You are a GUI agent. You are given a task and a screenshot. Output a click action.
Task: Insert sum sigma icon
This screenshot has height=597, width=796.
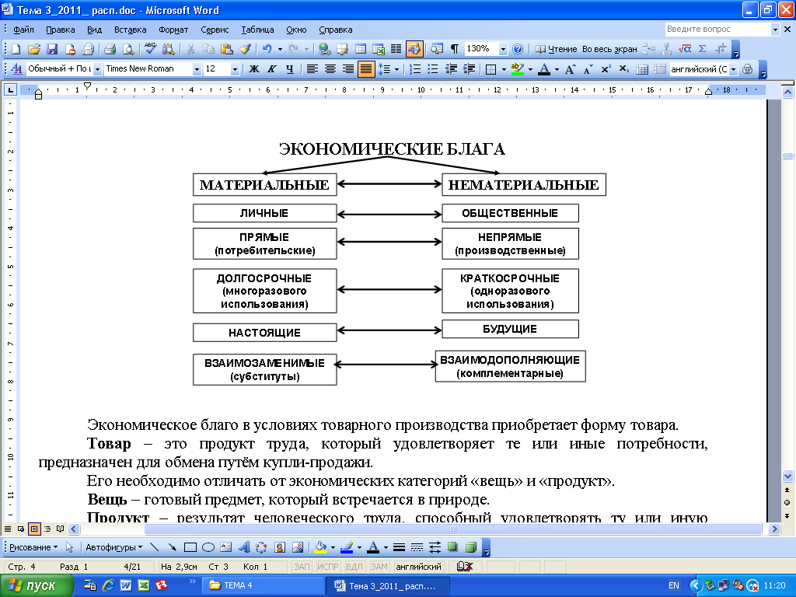[x=703, y=49]
